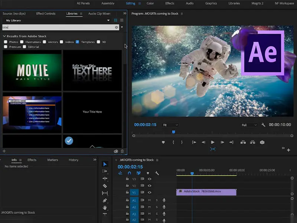This screenshot has width=297, height=223.
Task: Lock video track V2
Action: pos(127,185)
